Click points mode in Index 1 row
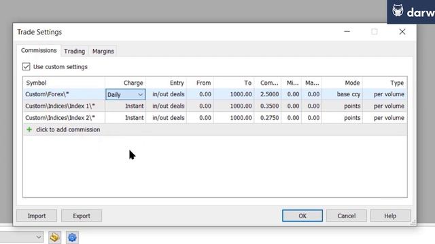The width and height of the screenshot is (435, 244). coord(352,106)
